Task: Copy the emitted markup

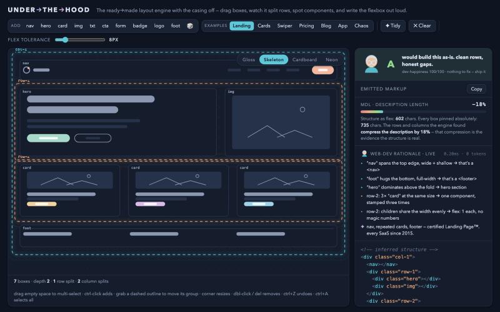Action: (476, 89)
